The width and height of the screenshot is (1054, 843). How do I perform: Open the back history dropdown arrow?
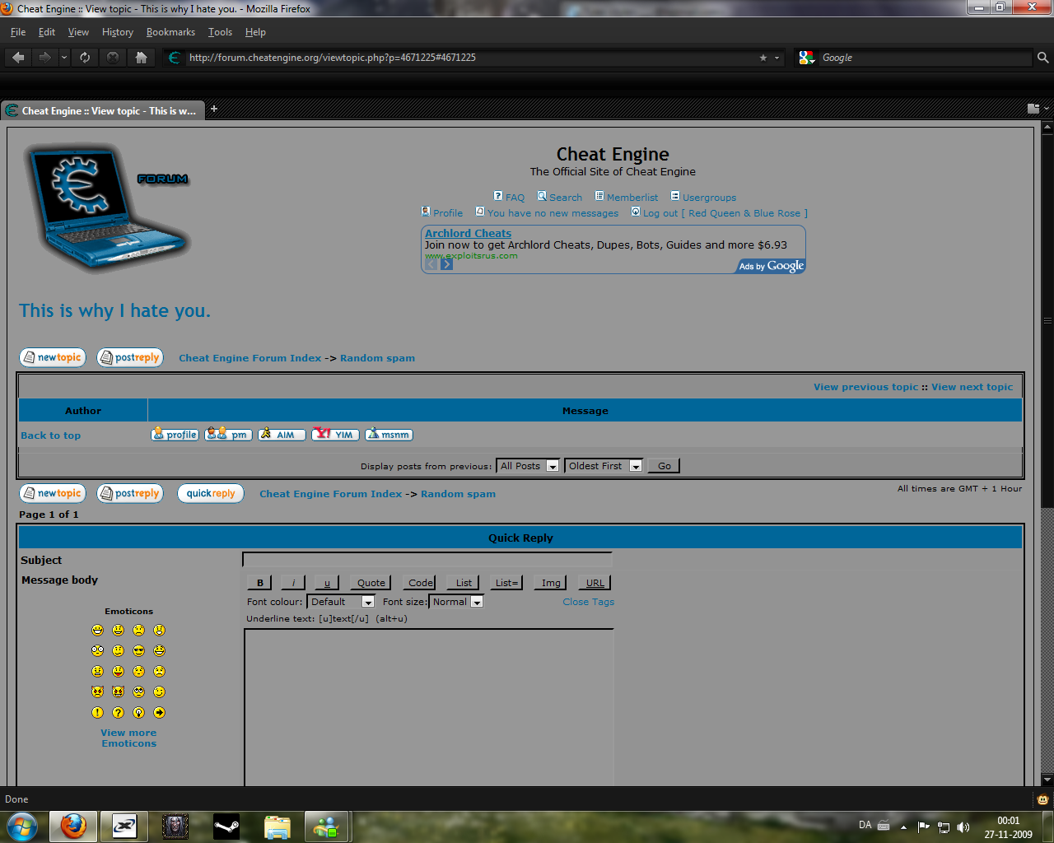64,58
